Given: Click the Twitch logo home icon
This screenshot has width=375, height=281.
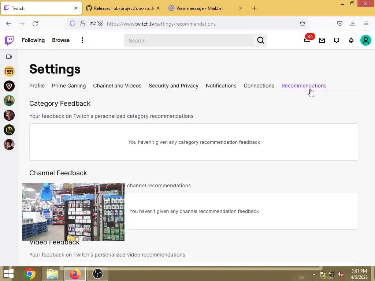Looking at the screenshot, I should pyautogui.click(x=9, y=40).
